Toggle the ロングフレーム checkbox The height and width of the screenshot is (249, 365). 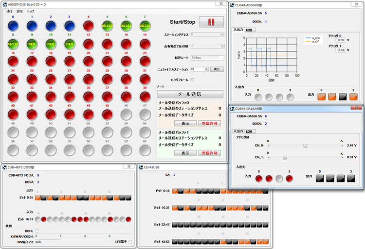tap(193, 80)
